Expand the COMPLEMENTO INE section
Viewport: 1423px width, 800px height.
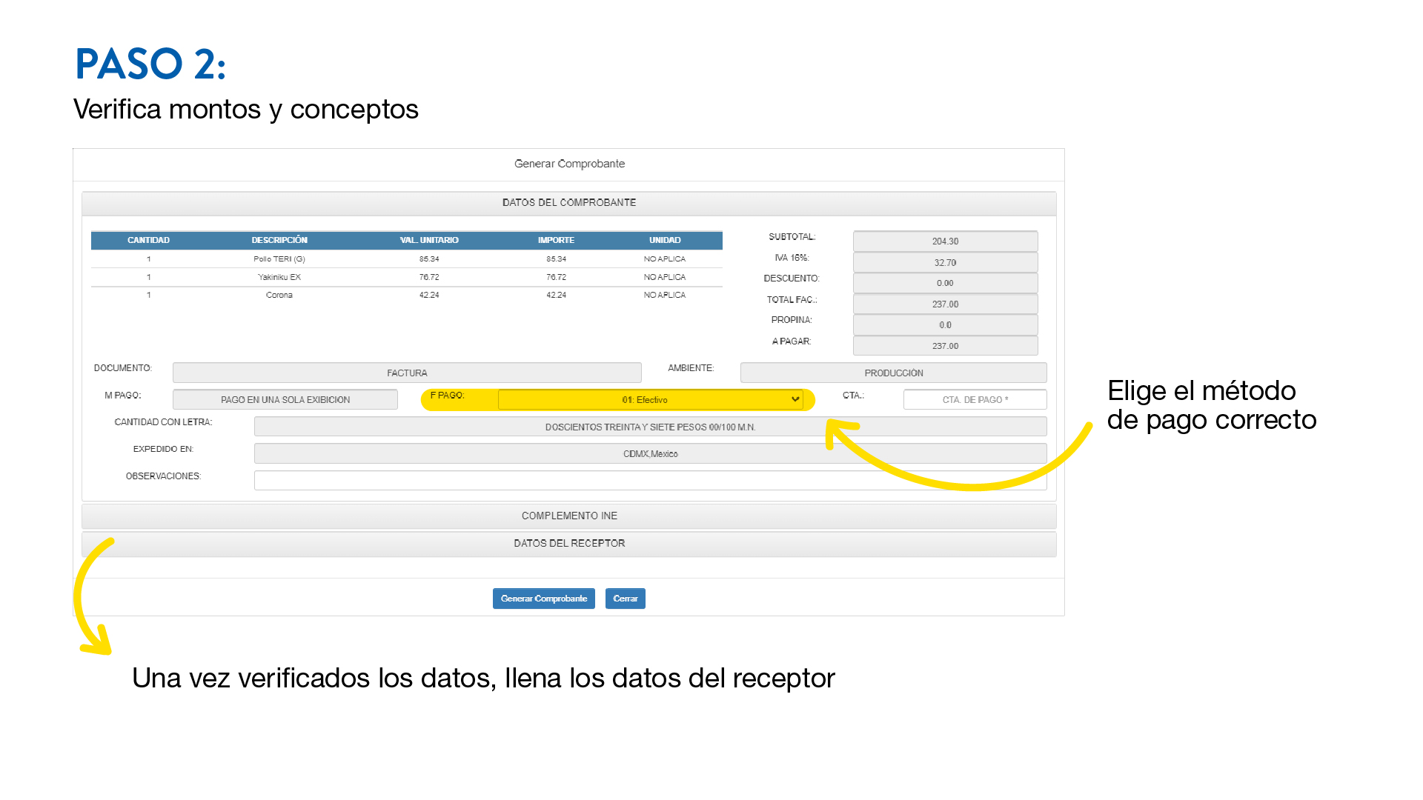[x=568, y=516]
